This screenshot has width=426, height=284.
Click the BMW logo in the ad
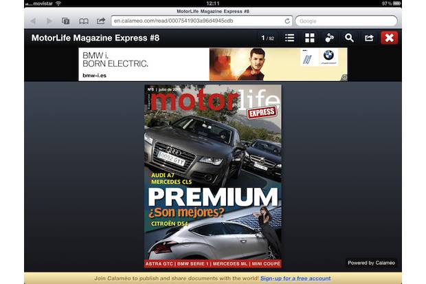click(x=328, y=55)
